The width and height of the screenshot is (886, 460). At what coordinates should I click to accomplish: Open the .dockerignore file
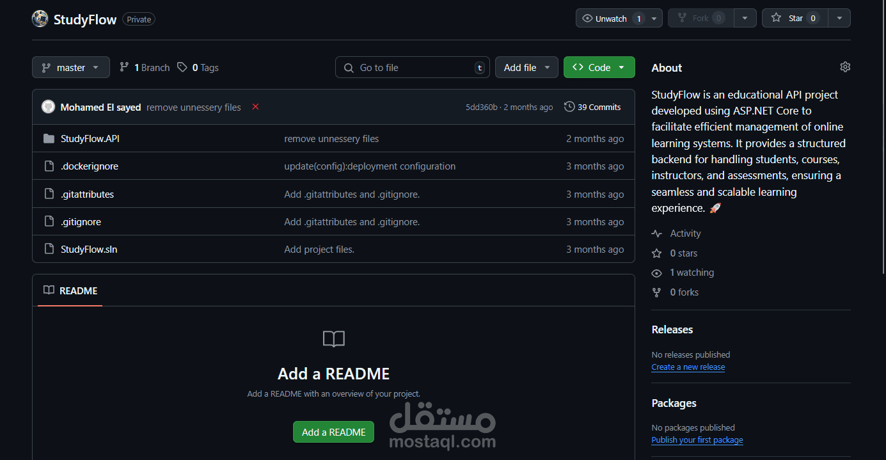tap(90, 166)
